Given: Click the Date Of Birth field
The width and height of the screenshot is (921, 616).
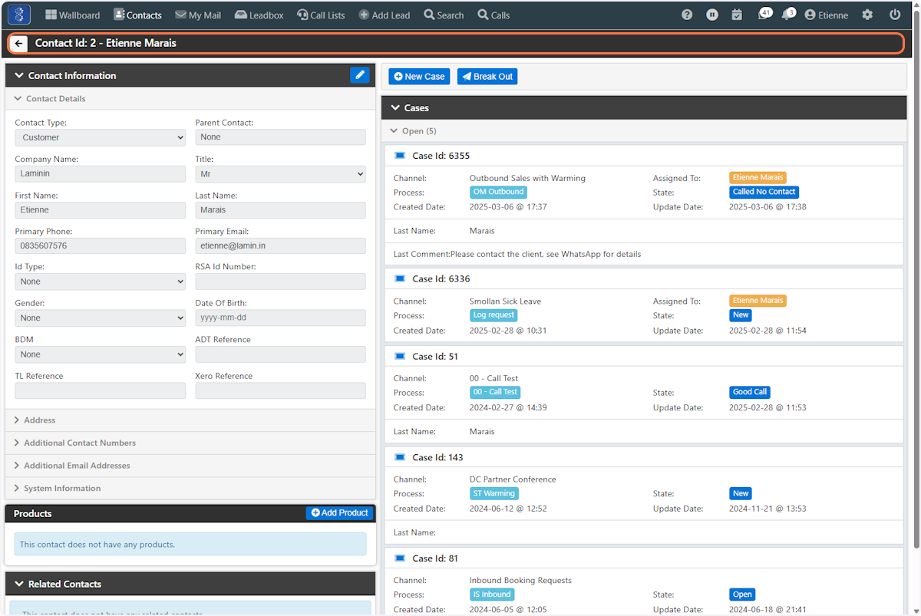Looking at the screenshot, I should pyautogui.click(x=281, y=318).
